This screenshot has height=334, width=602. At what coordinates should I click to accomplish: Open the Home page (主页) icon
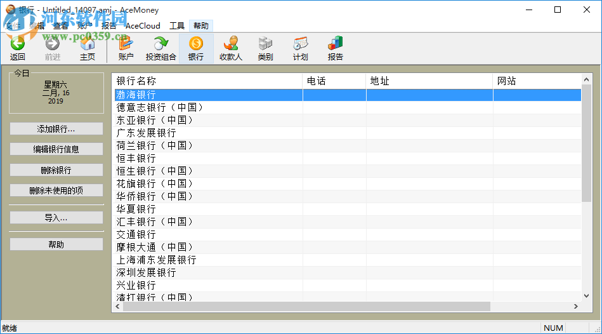point(88,48)
